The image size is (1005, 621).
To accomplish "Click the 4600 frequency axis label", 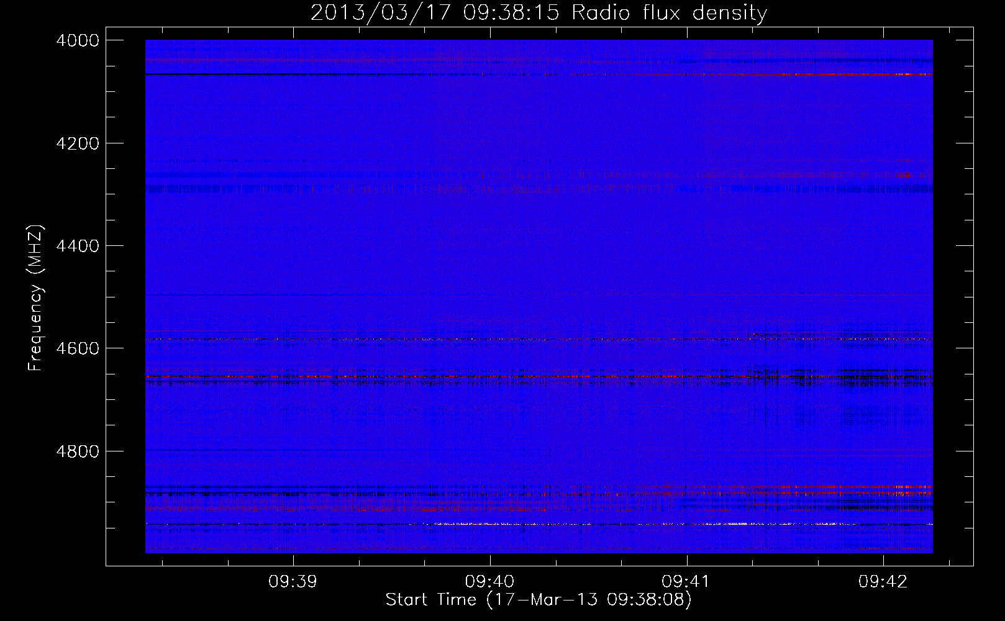I will point(78,348).
